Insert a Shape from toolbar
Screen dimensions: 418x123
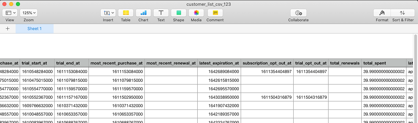pos(179,13)
